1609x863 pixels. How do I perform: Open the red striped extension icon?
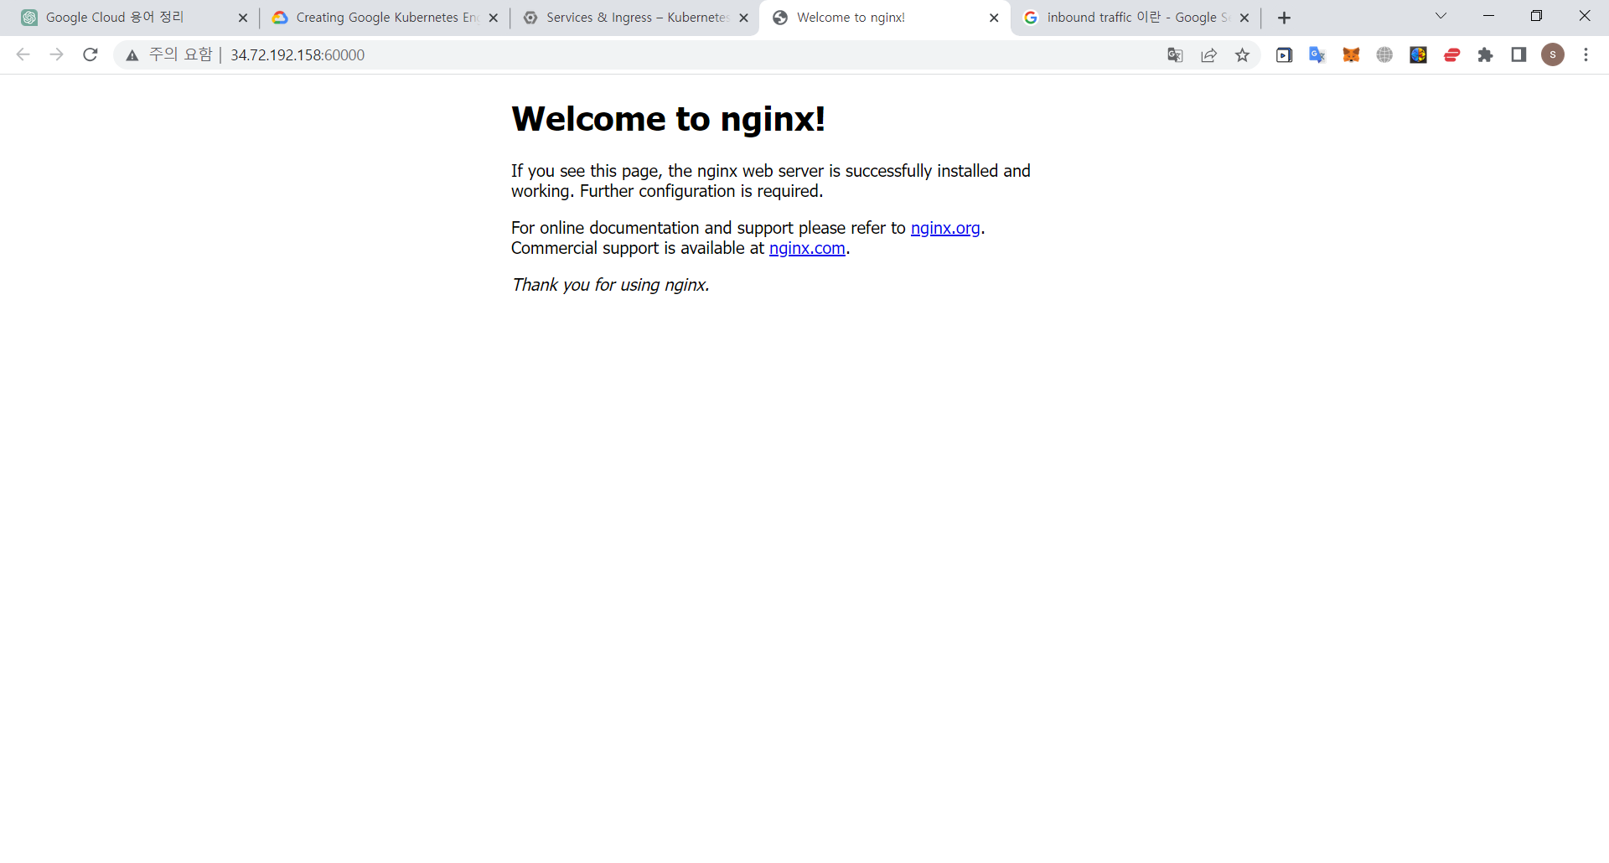(1452, 54)
